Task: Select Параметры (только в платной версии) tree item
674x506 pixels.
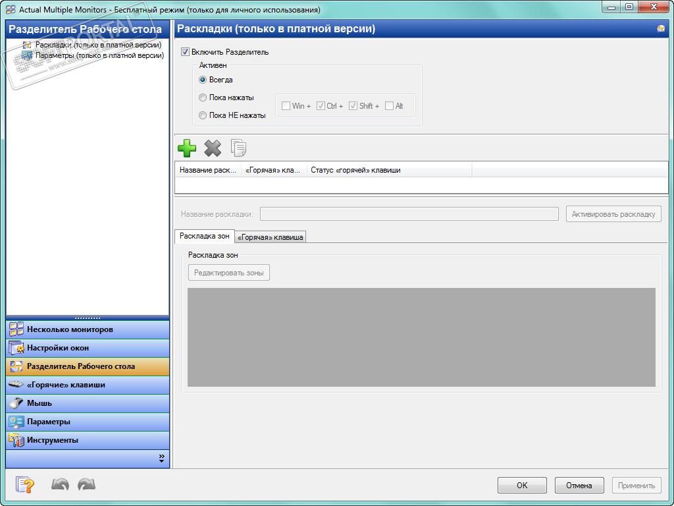Action: click(100, 55)
